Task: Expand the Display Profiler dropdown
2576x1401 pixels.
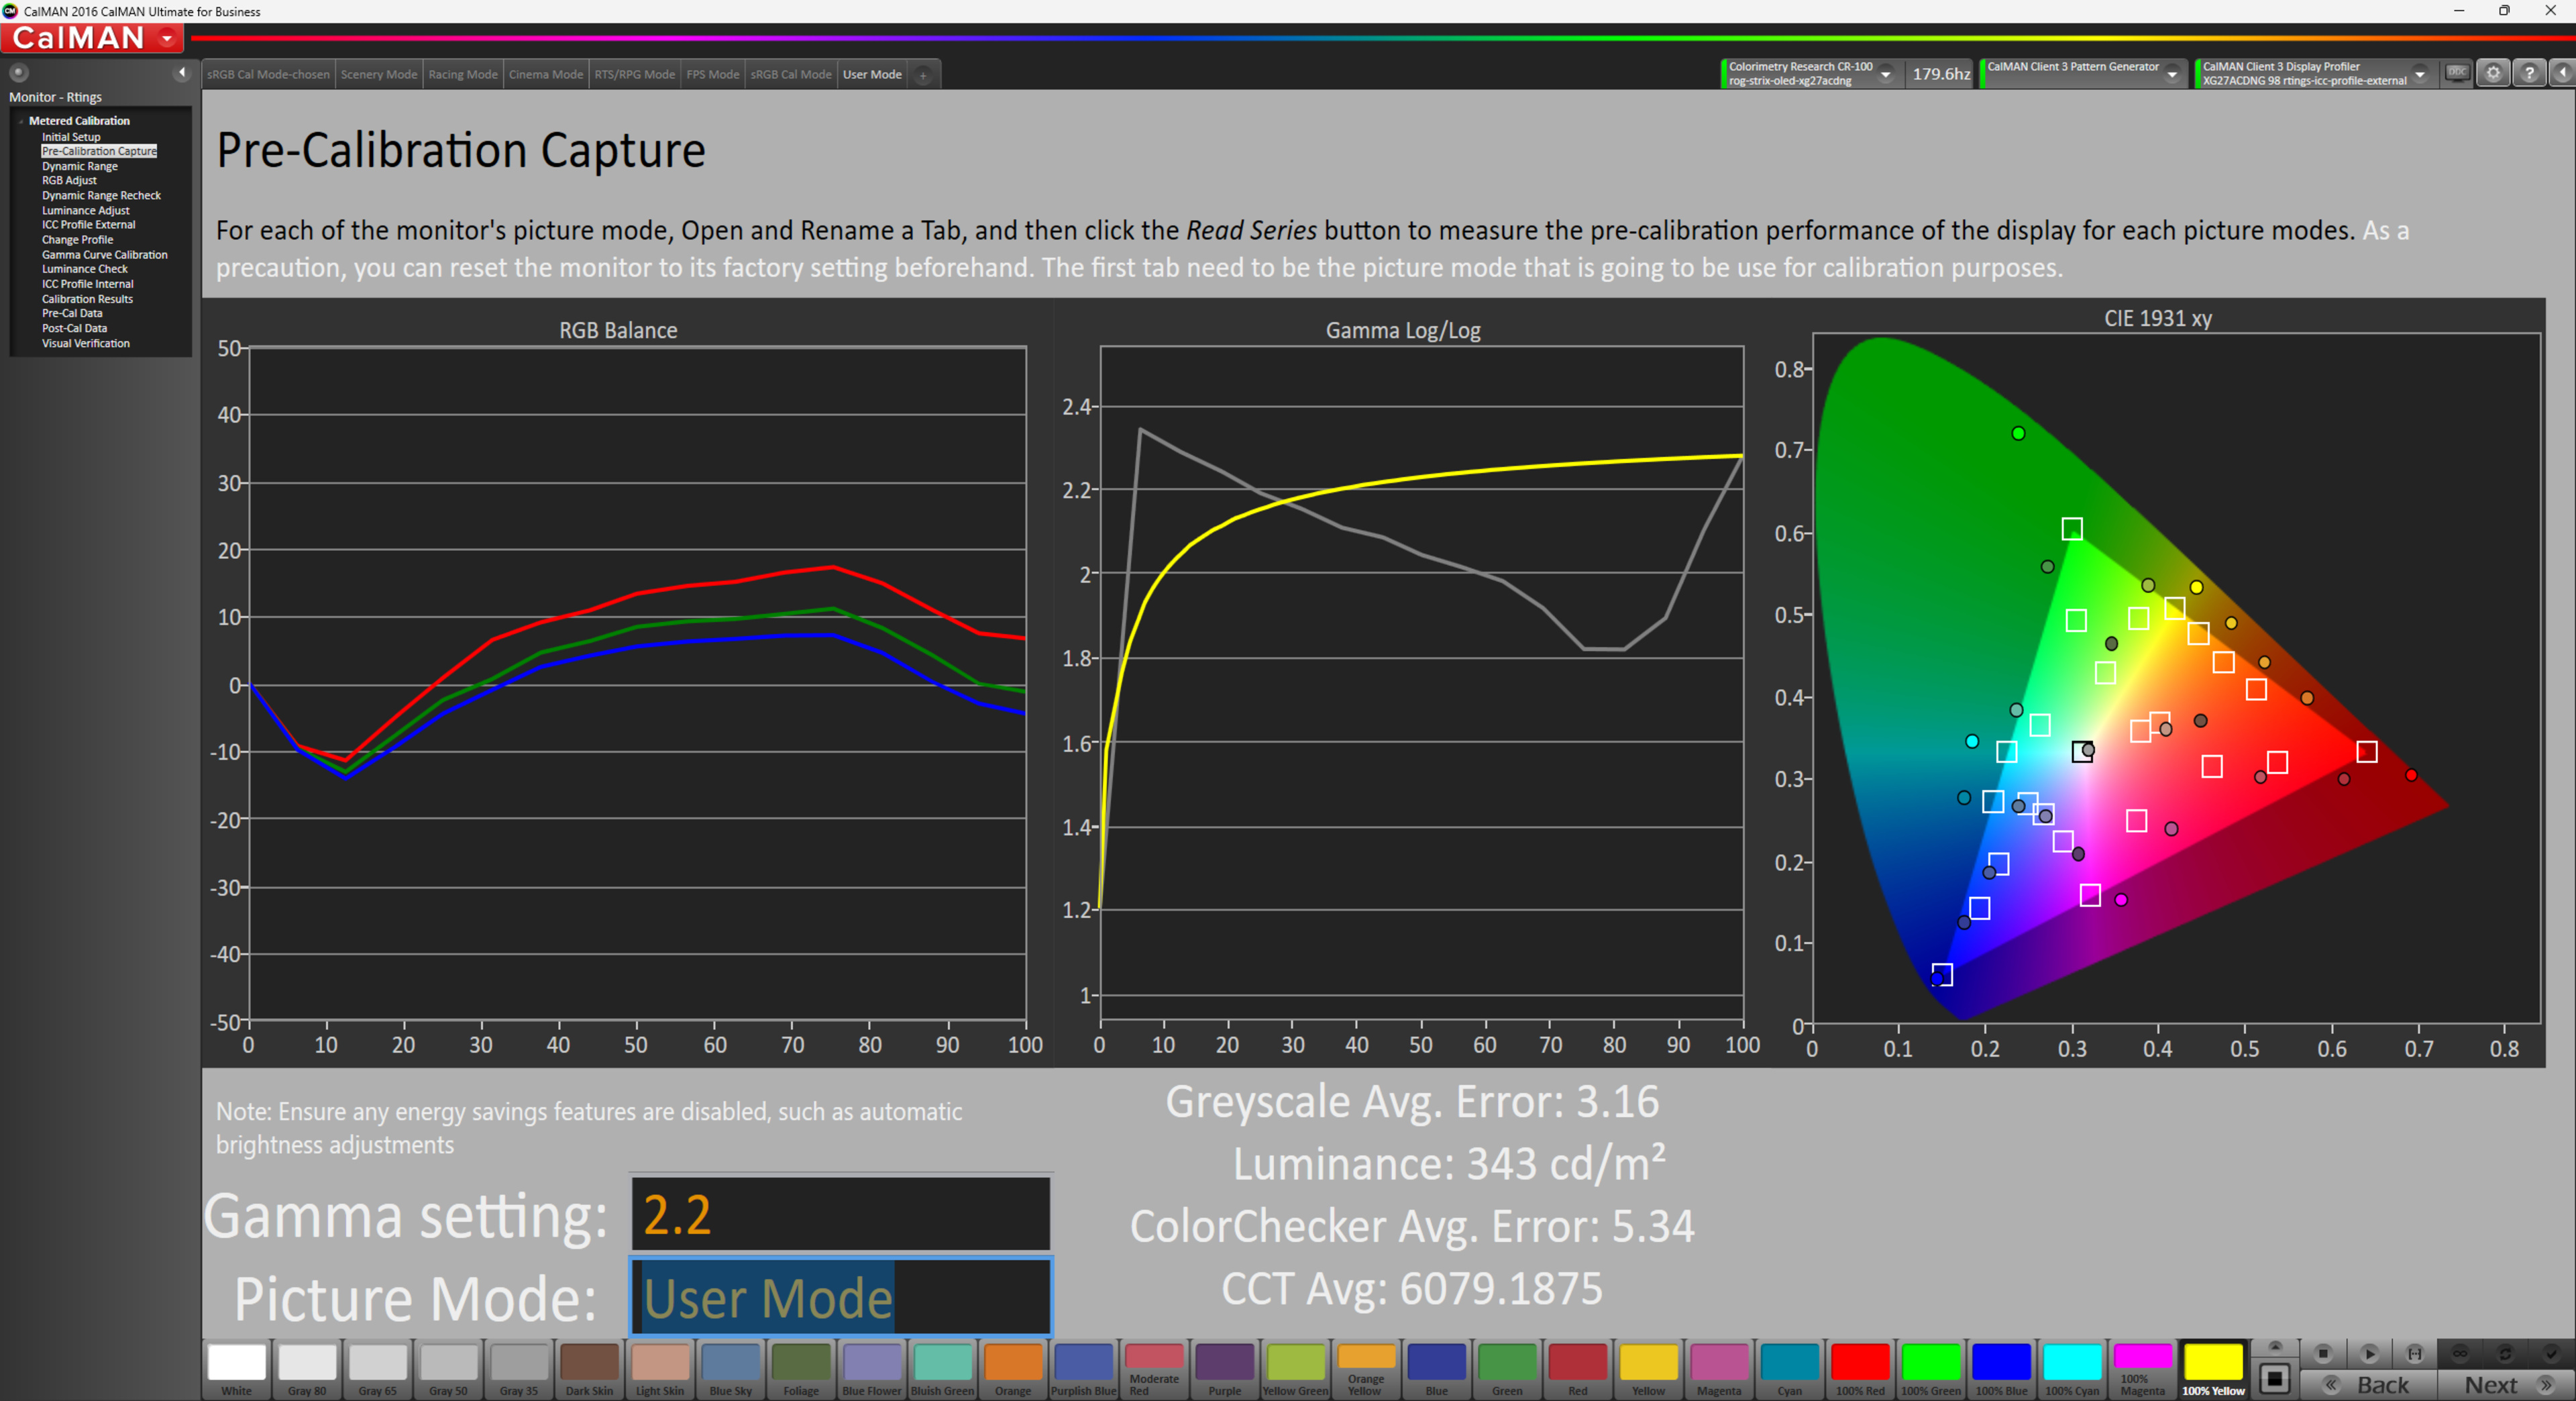Action: 2419,74
